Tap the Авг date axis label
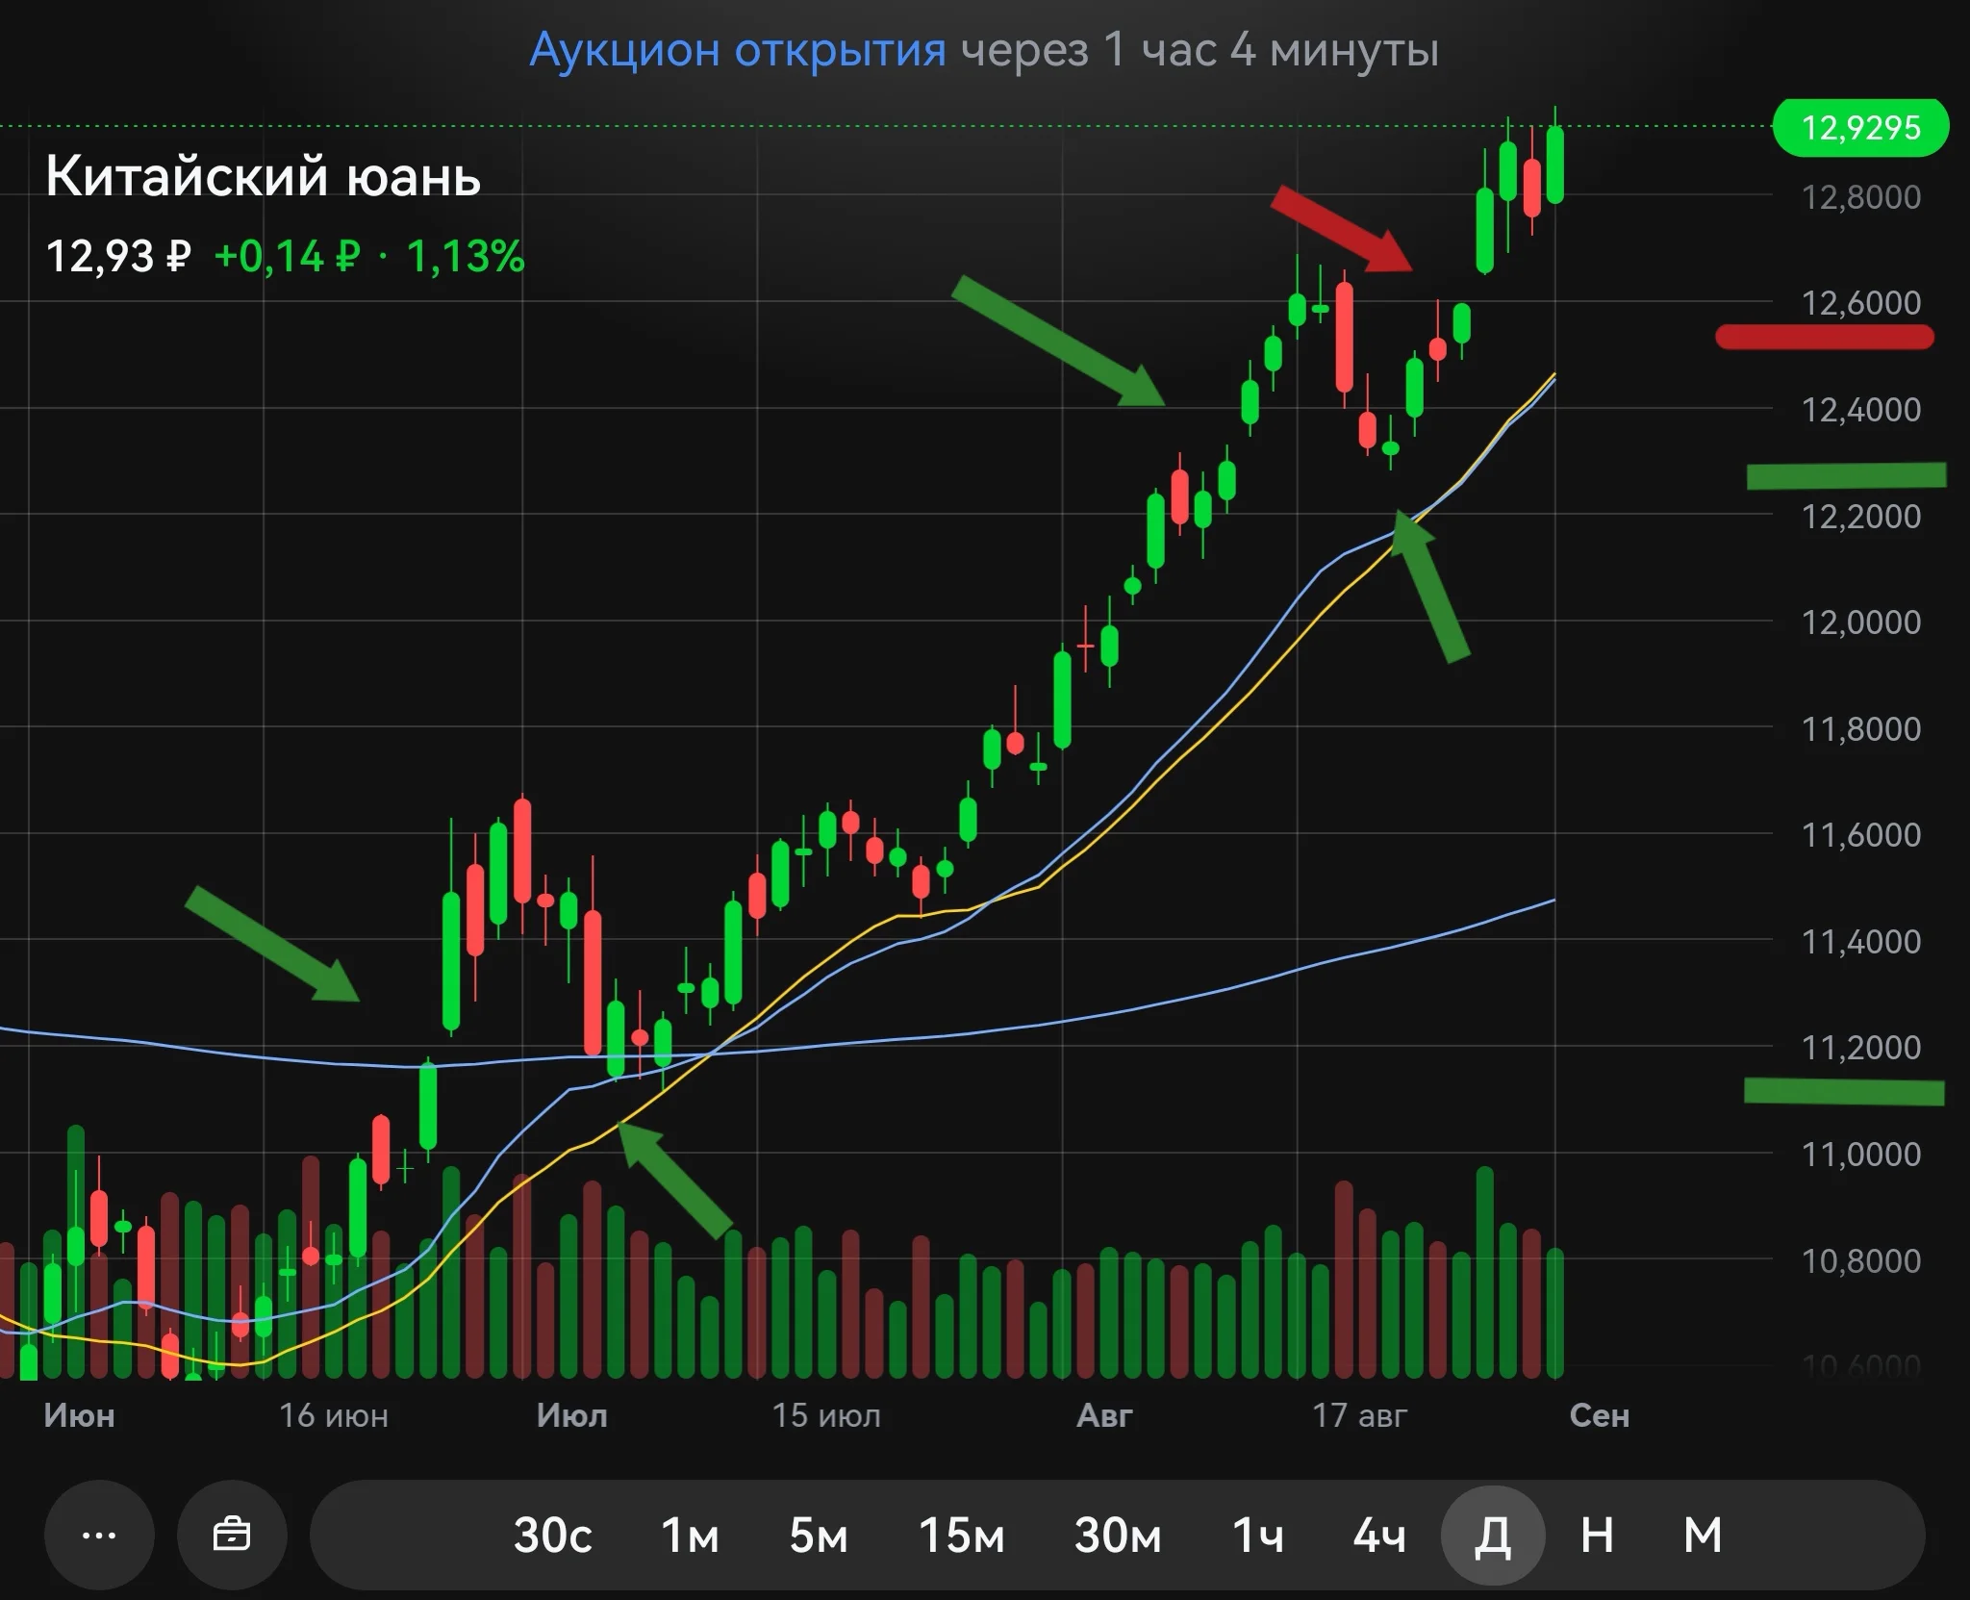This screenshot has width=1970, height=1600. point(1104,1416)
